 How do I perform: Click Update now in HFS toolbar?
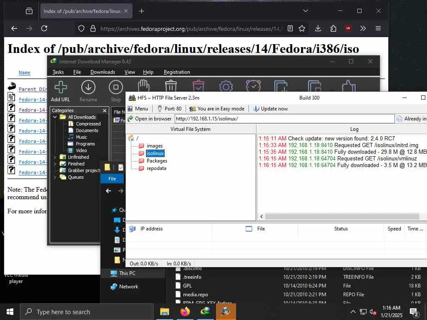270,109
